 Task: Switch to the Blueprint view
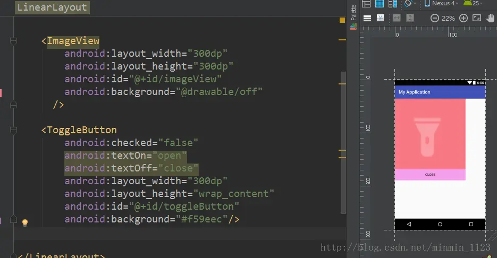[x=380, y=4]
